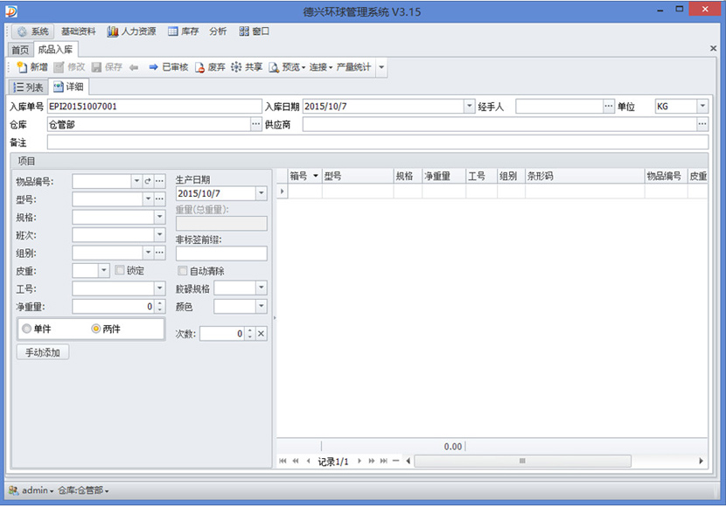Open 窗口 menu with grid icon

[254, 31]
